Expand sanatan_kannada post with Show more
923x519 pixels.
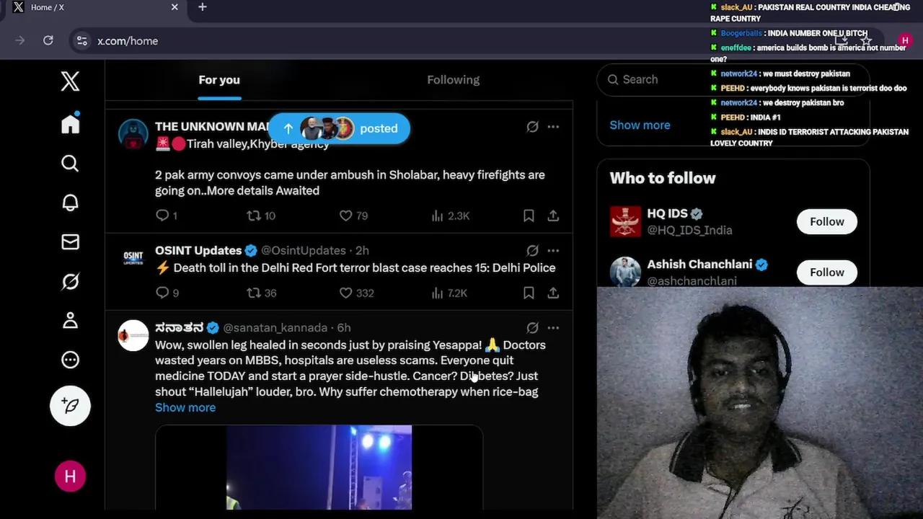[185, 407]
